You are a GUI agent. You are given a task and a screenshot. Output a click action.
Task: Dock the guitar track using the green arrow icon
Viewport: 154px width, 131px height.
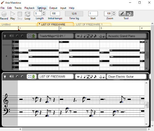(33, 76)
